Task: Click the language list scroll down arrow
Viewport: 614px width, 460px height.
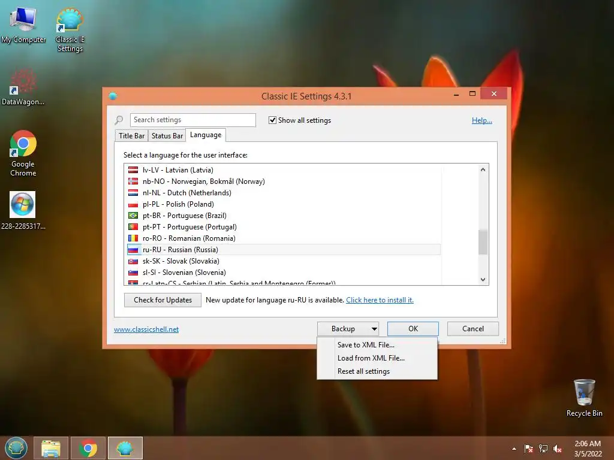Action: coord(483,279)
